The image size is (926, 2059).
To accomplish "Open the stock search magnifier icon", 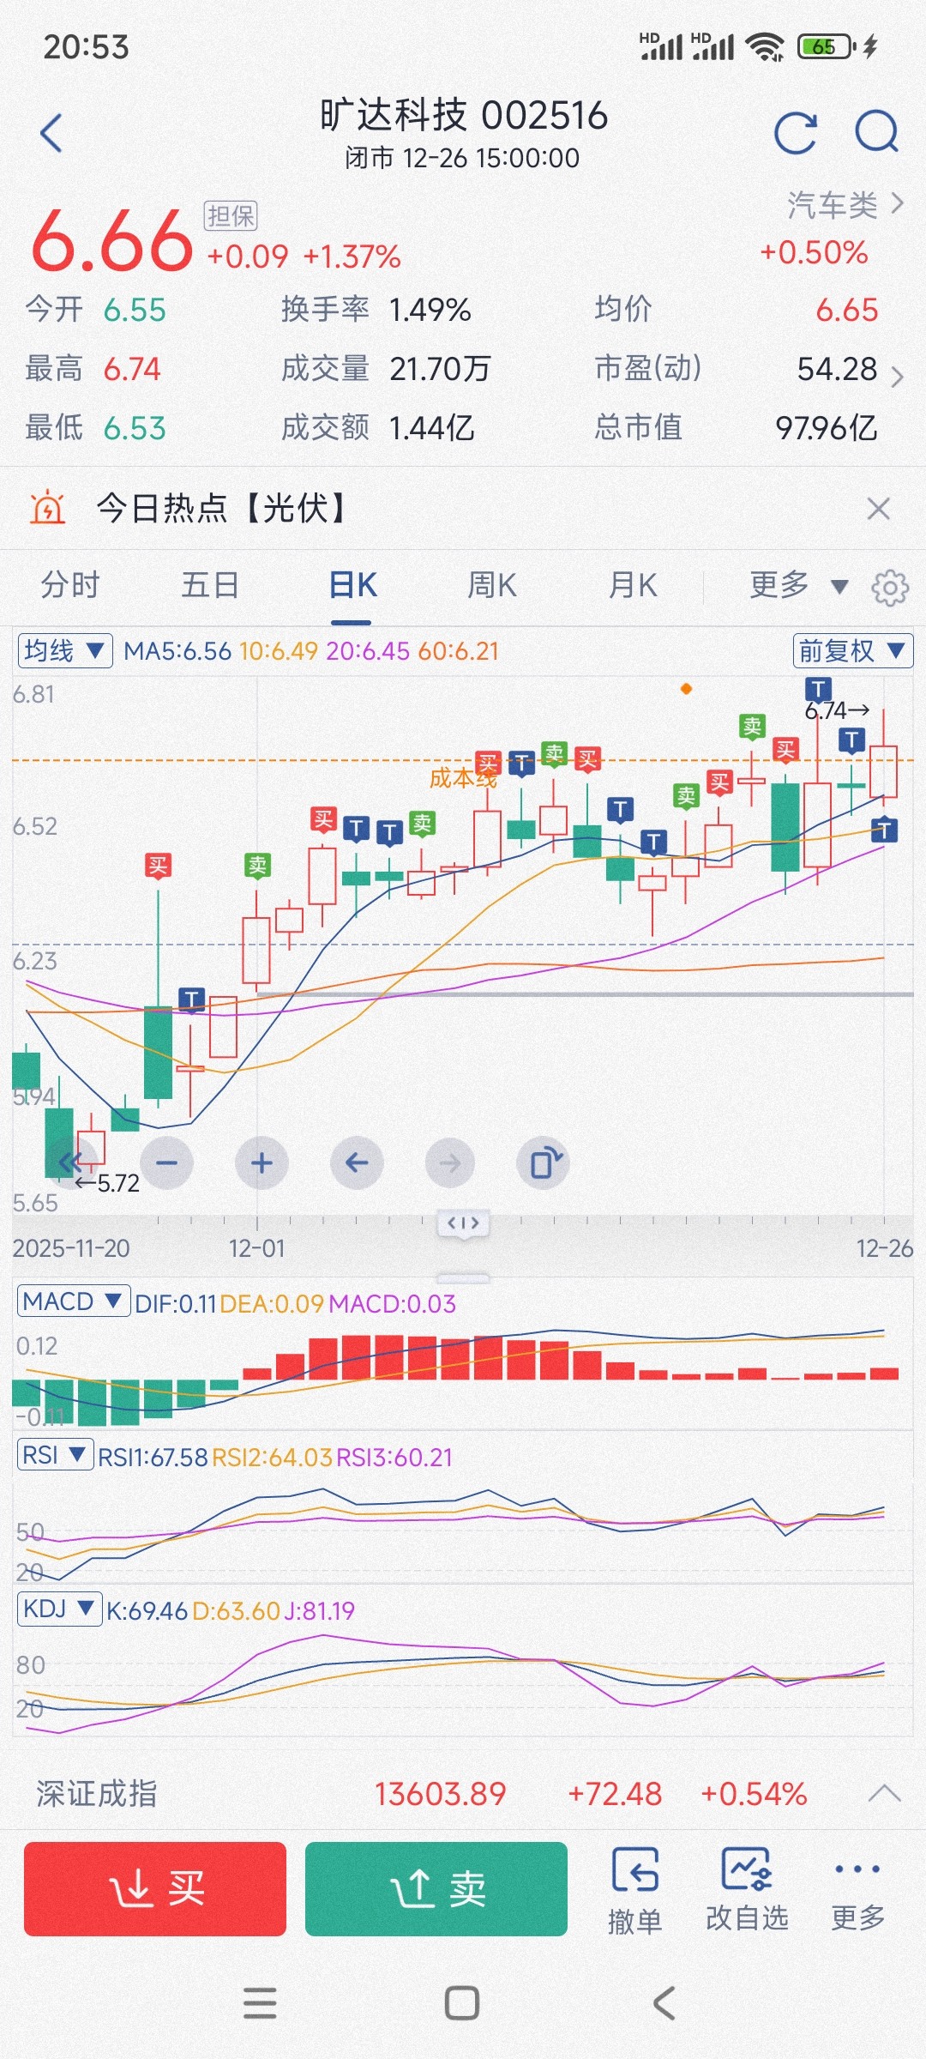I will point(876,133).
